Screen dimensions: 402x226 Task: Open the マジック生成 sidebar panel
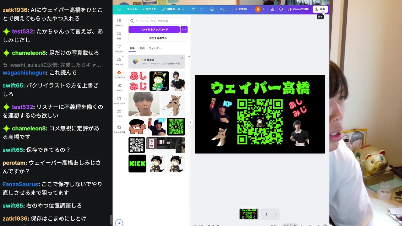point(119,129)
